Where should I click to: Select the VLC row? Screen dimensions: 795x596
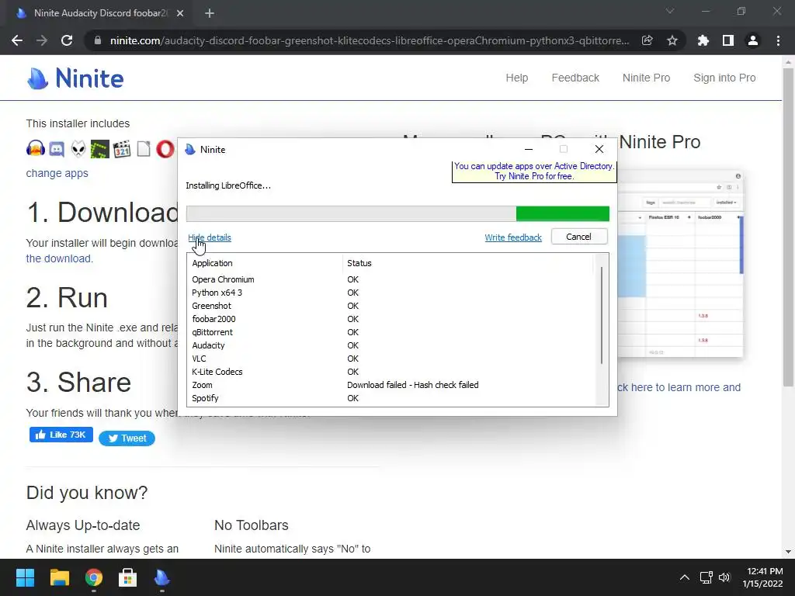[x=391, y=359]
